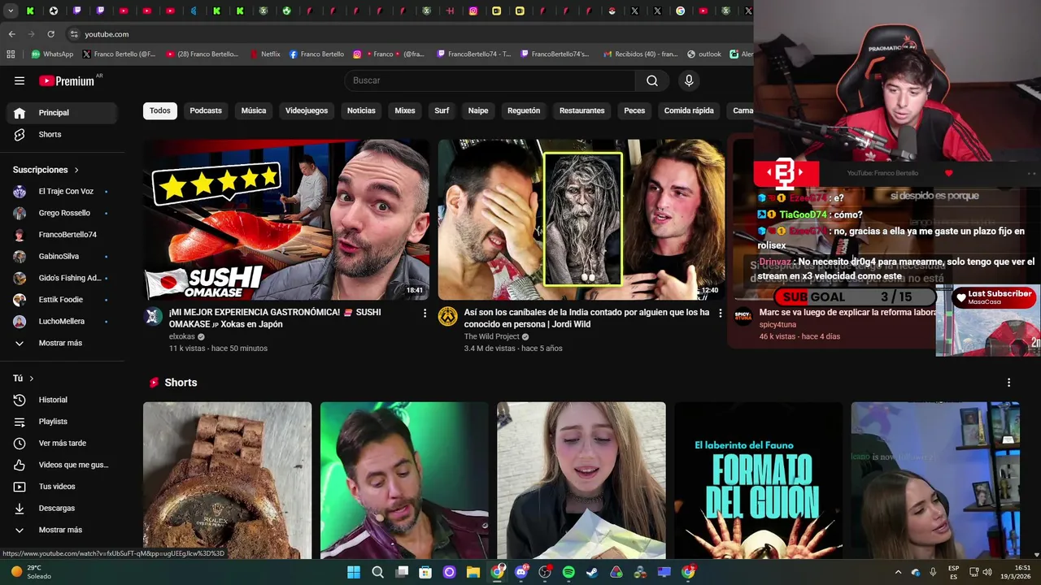Open Esttik Foodie subscription

(x=62, y=300)
